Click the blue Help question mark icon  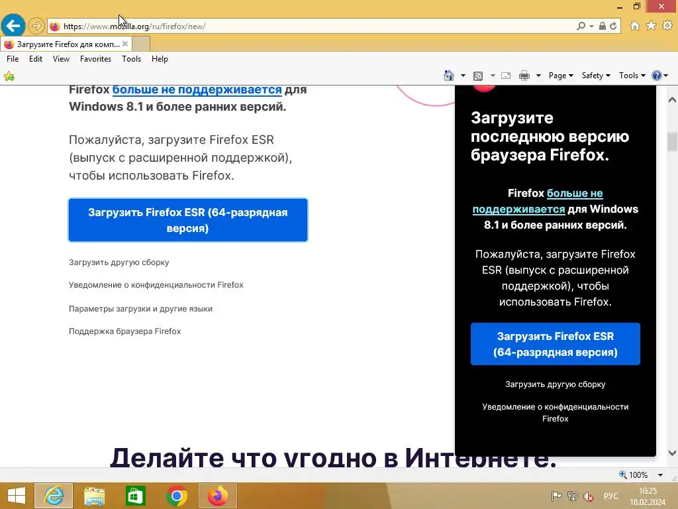(656, 76)
